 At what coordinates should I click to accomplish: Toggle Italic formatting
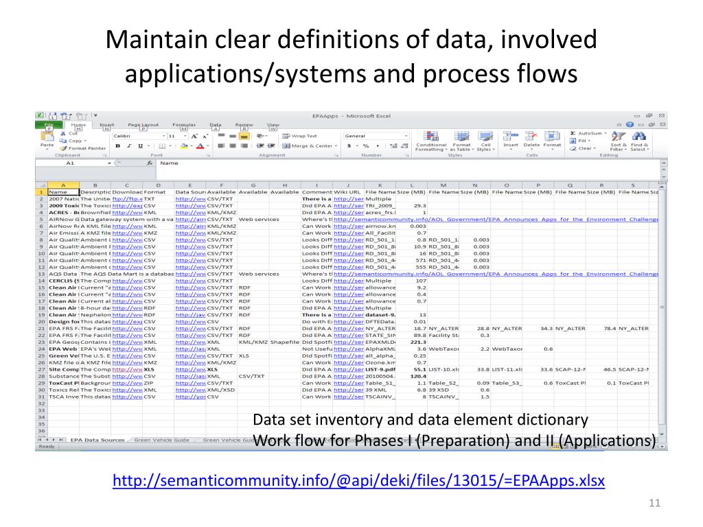coord(129,146)
